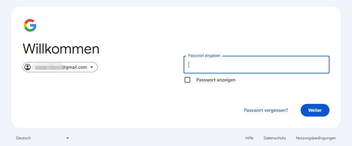Click the arrow of the language dropdown

(x=68, y=138)
